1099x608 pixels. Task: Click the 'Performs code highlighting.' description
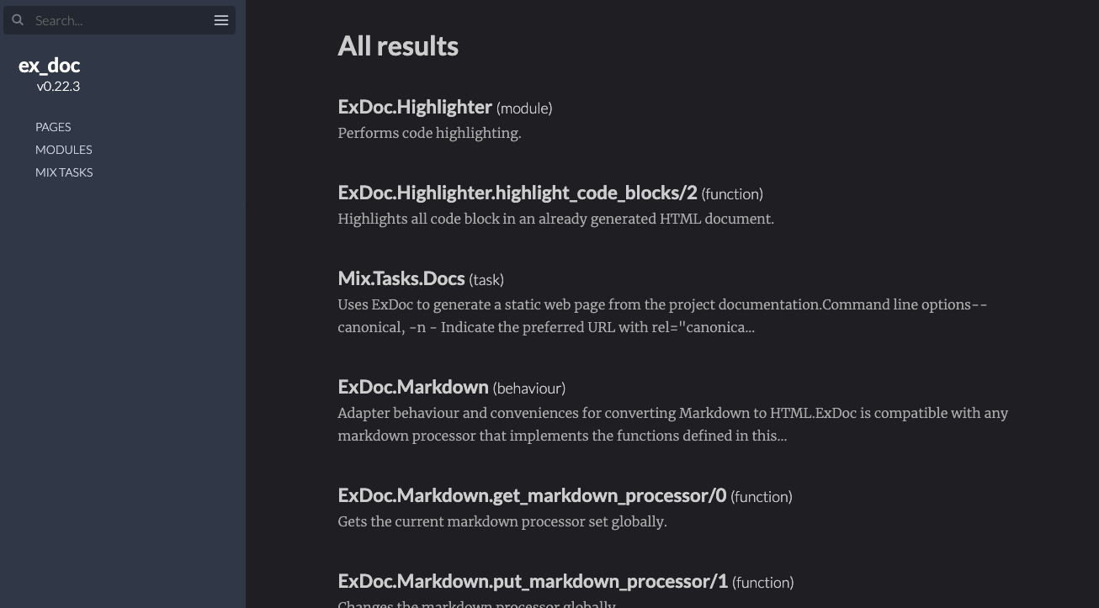(x=429, y=133)
